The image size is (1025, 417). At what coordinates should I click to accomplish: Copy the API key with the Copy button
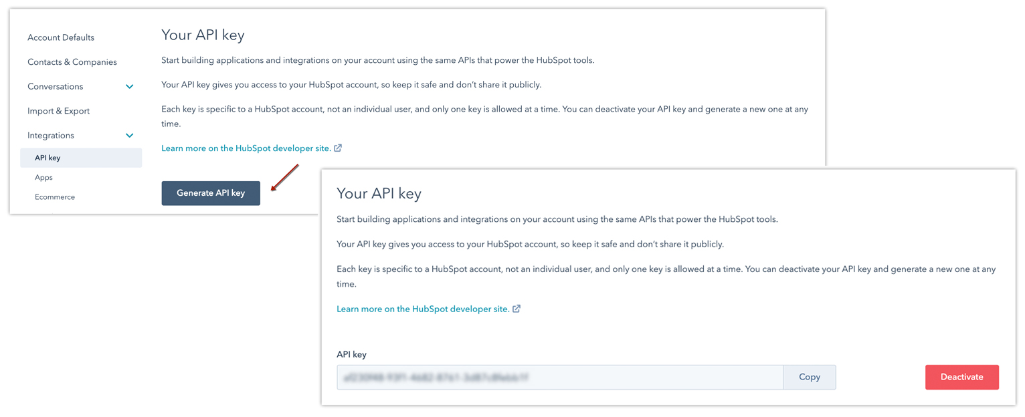point(810,377)
